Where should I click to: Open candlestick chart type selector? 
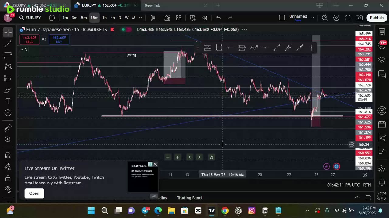coord(153,18)
